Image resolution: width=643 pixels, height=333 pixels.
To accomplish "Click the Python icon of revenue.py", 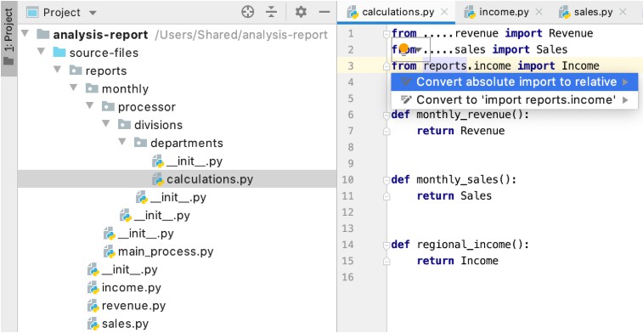I will pyautogui.click(x=93, y=306).
